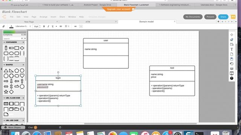Click the More Shapes button
This screenshot has width=241, height=135.
pos(13,127)
